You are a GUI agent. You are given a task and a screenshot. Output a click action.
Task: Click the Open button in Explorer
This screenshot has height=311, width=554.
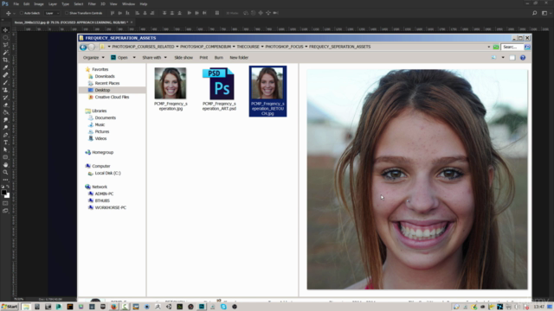[x=119, y=58]
